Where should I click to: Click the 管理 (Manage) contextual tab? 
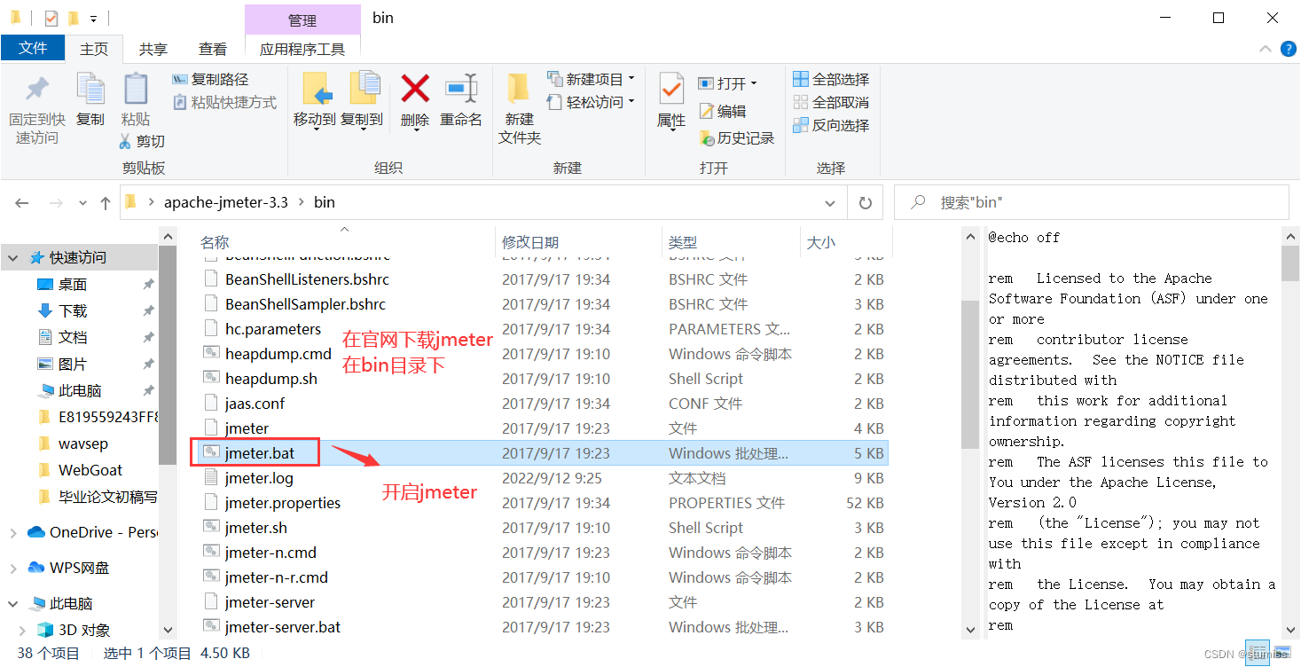[302, 20]
